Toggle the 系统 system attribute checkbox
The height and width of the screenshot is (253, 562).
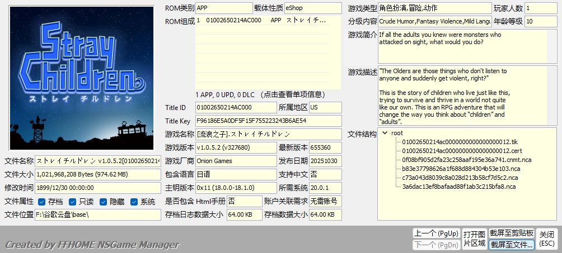point(134,202)
